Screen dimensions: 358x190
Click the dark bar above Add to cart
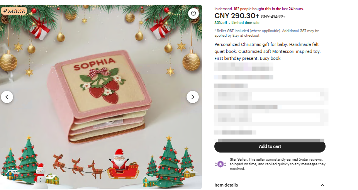[x=271, y=140]
